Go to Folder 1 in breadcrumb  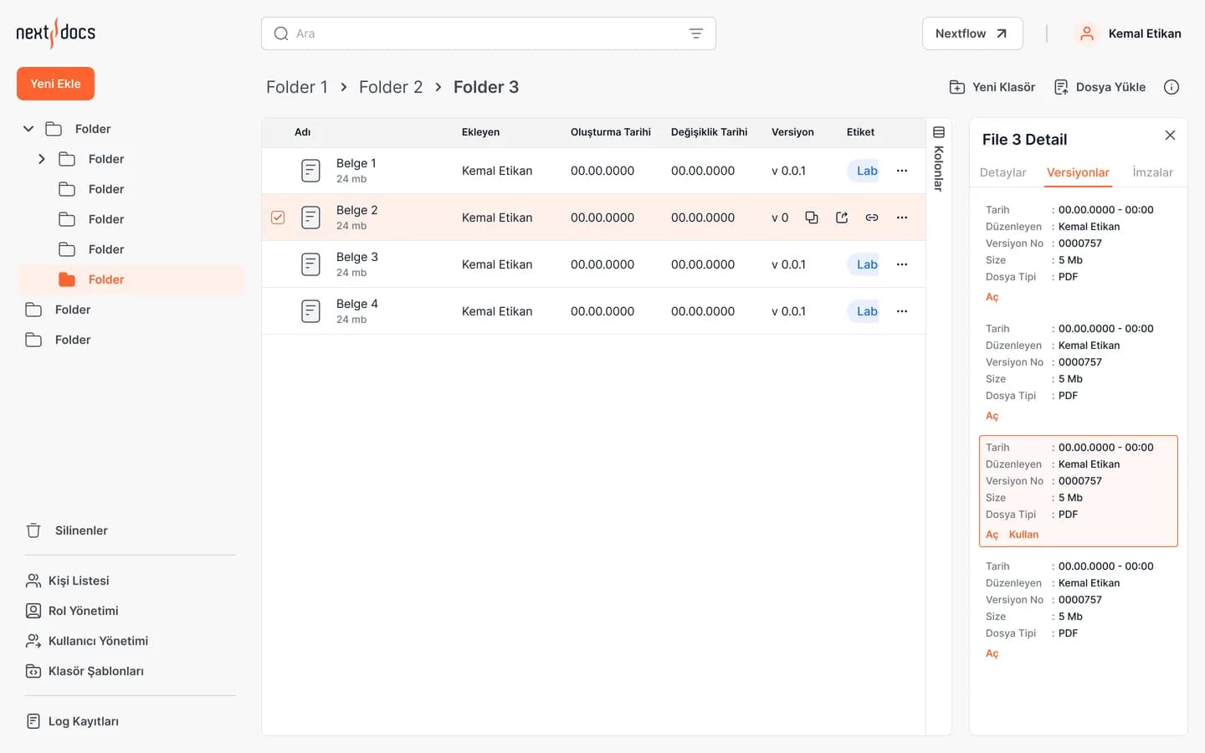297,87
